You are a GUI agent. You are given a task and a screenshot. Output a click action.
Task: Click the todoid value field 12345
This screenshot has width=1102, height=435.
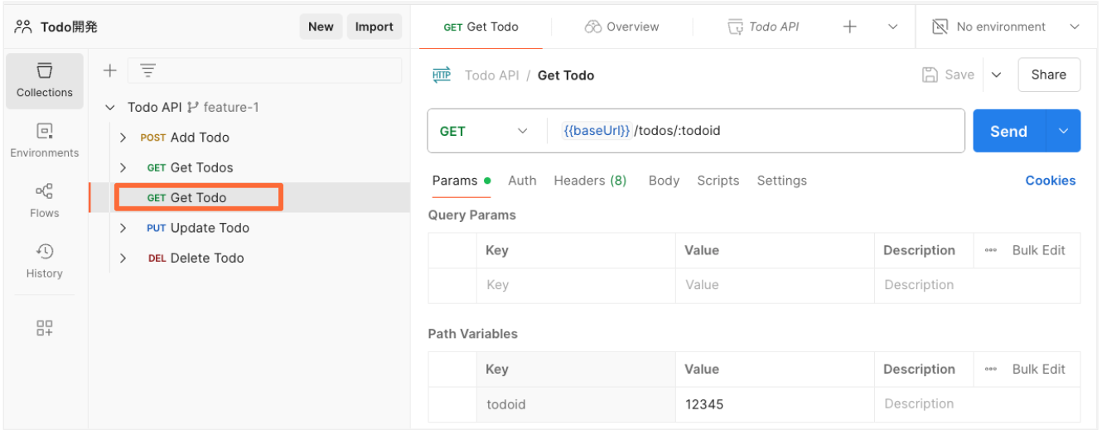pyautogui.click(x=775, y=404)
